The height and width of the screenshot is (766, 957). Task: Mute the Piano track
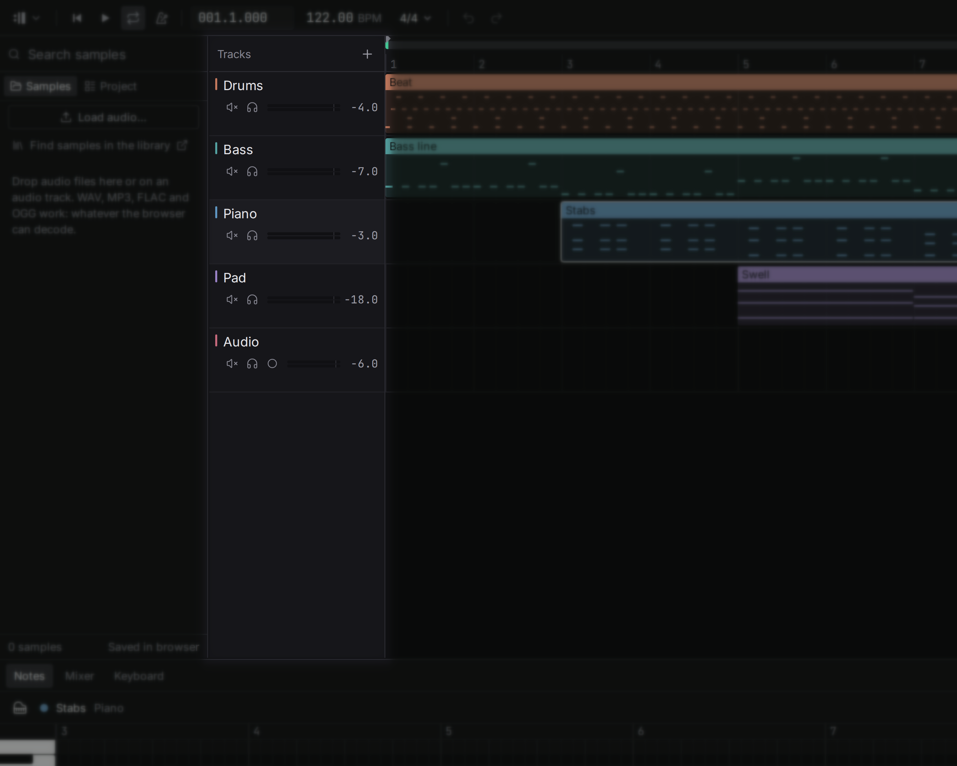click(x=232, y=235)
